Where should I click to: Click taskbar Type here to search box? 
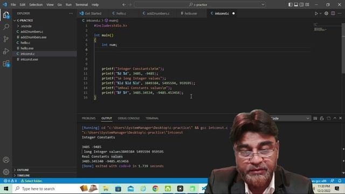pyautogui.click(x=45, y=189)
